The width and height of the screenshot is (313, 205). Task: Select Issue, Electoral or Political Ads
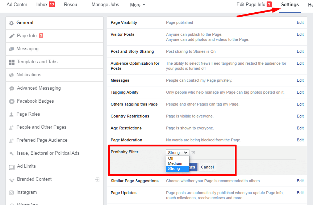(x=54, y=153)
